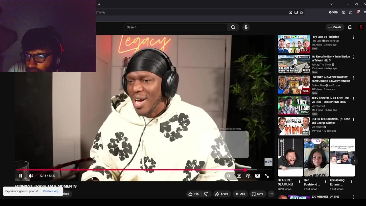Open options for Train Station in Taiwan video
This screenshot has height=206, width=366.
click(353, 57)
